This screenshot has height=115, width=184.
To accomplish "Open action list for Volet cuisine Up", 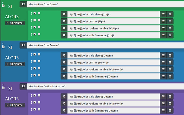I will click(163, 22).
